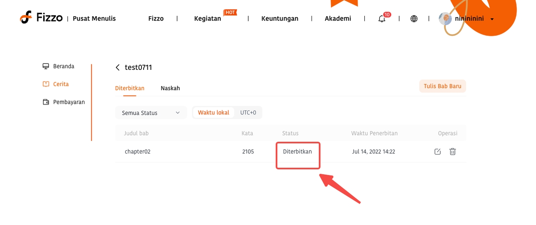536x225 pixels.
Task: Open the Semua Status dropdown
Action: click(151, 112)
